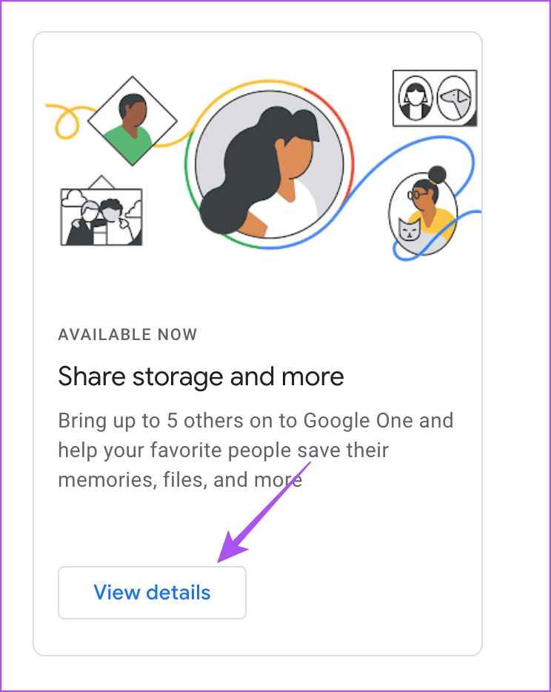551x692 pixels.
Task: Click the yellow loop squiggle beside the diamond portrait
Action: tap(67, 122)
